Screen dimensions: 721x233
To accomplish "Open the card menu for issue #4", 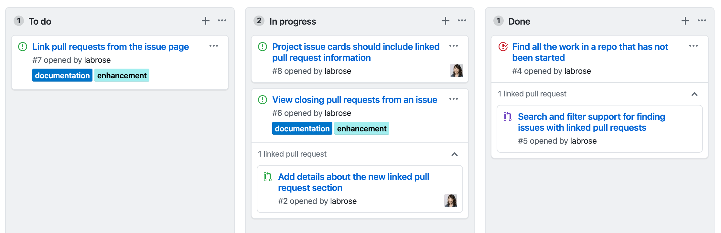I will [x=694, y=46].
